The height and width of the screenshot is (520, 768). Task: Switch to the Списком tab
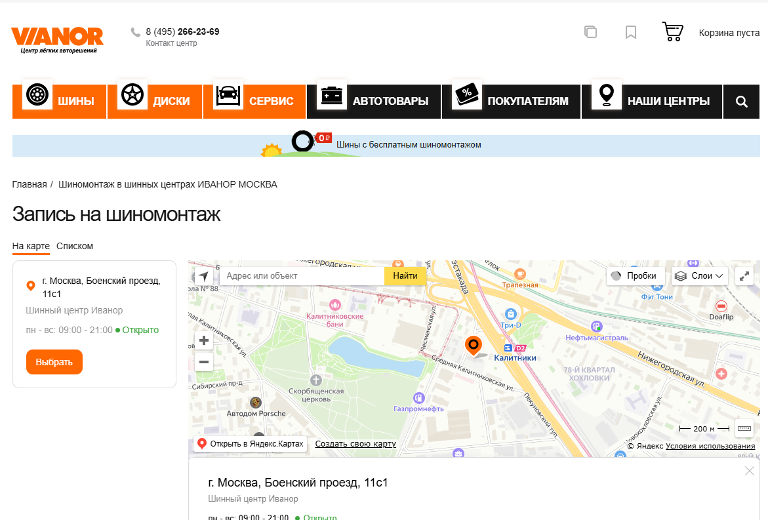[x=75, y=247]
